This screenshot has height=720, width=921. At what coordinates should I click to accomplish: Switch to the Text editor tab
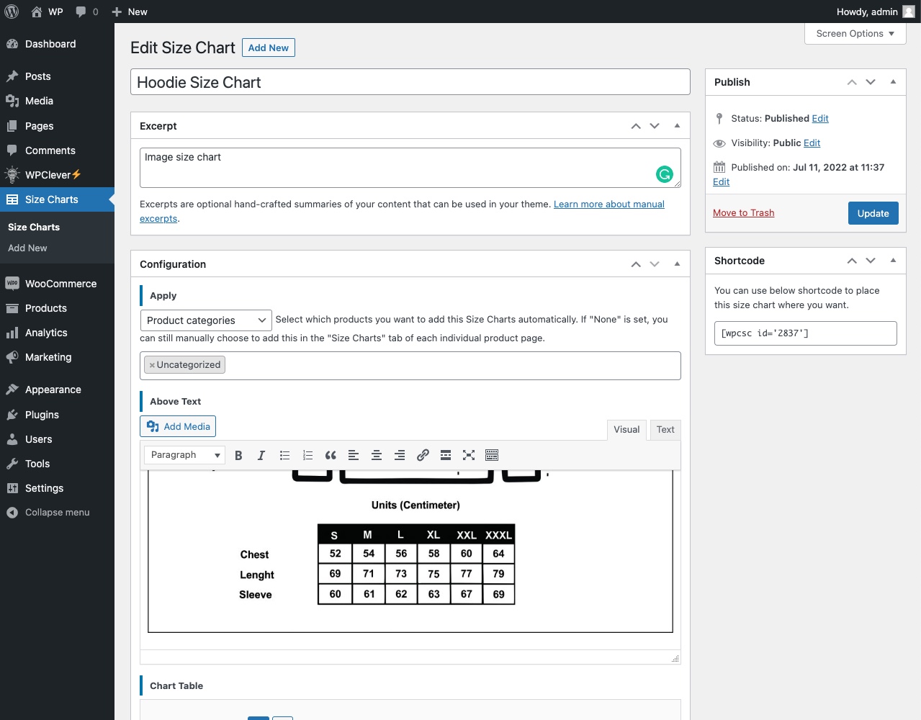click(665, 430)
